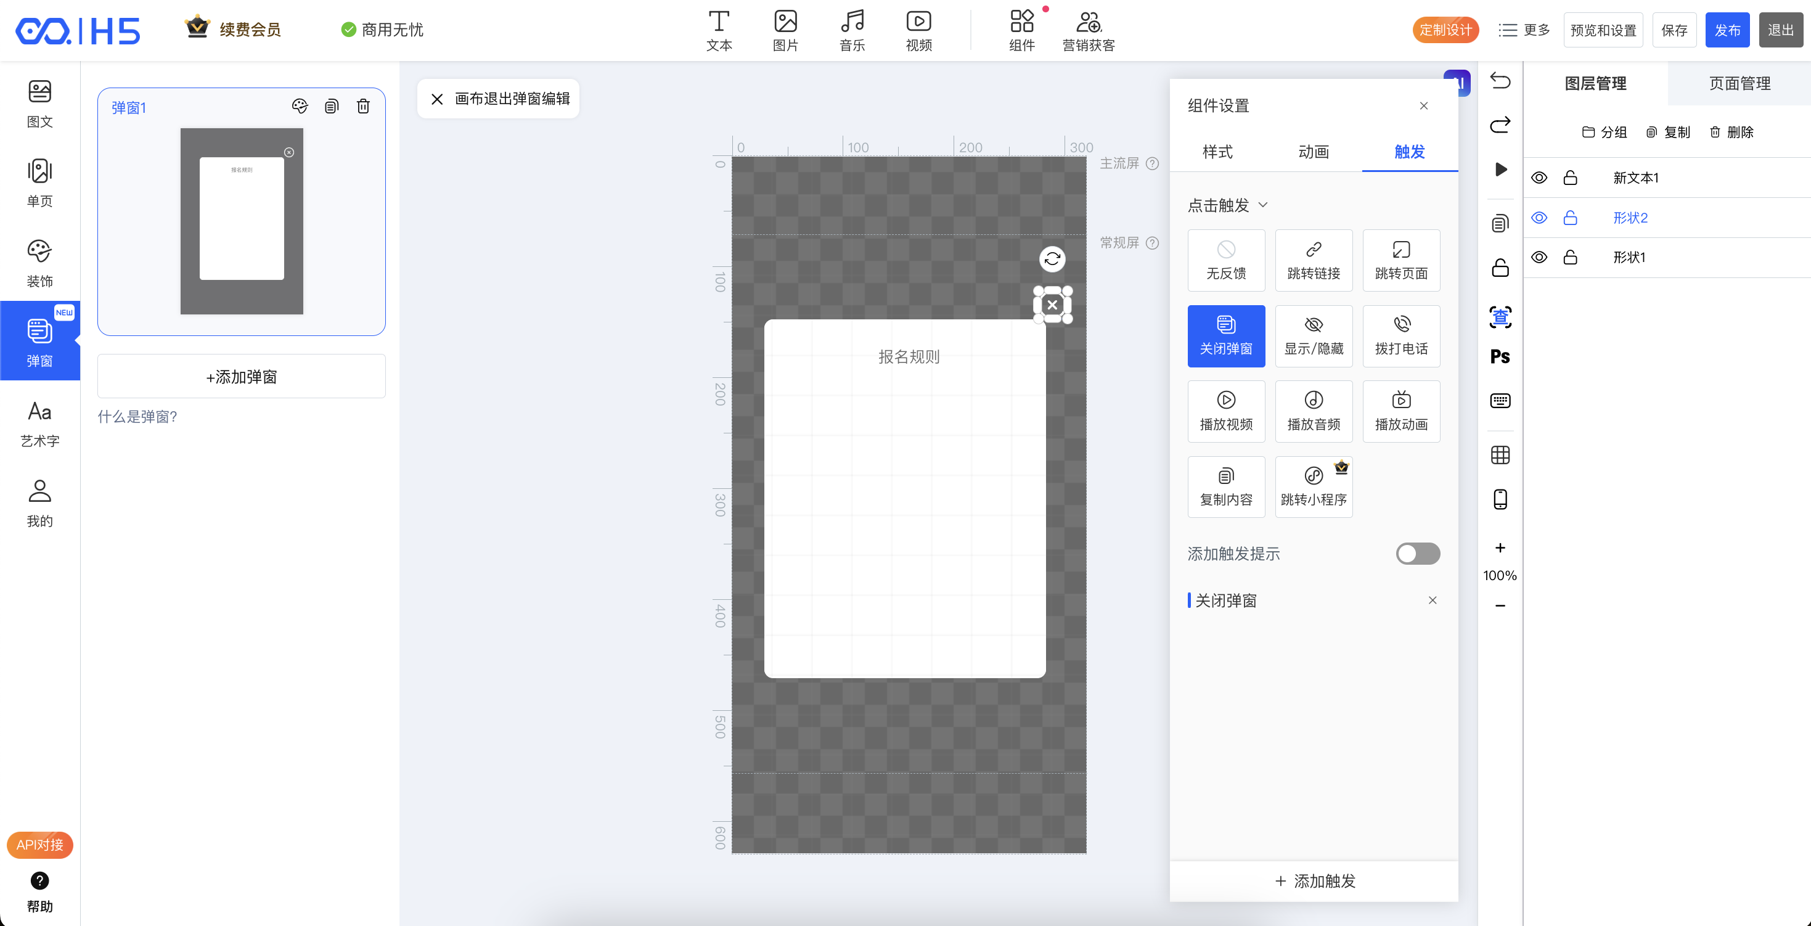This screenshot has height=926, width=1811.
Task: Click the grid settings icon
Action: click(x=1500, y=455)
